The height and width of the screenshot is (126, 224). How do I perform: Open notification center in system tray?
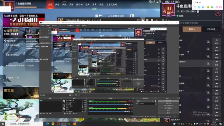pos(221,124)
